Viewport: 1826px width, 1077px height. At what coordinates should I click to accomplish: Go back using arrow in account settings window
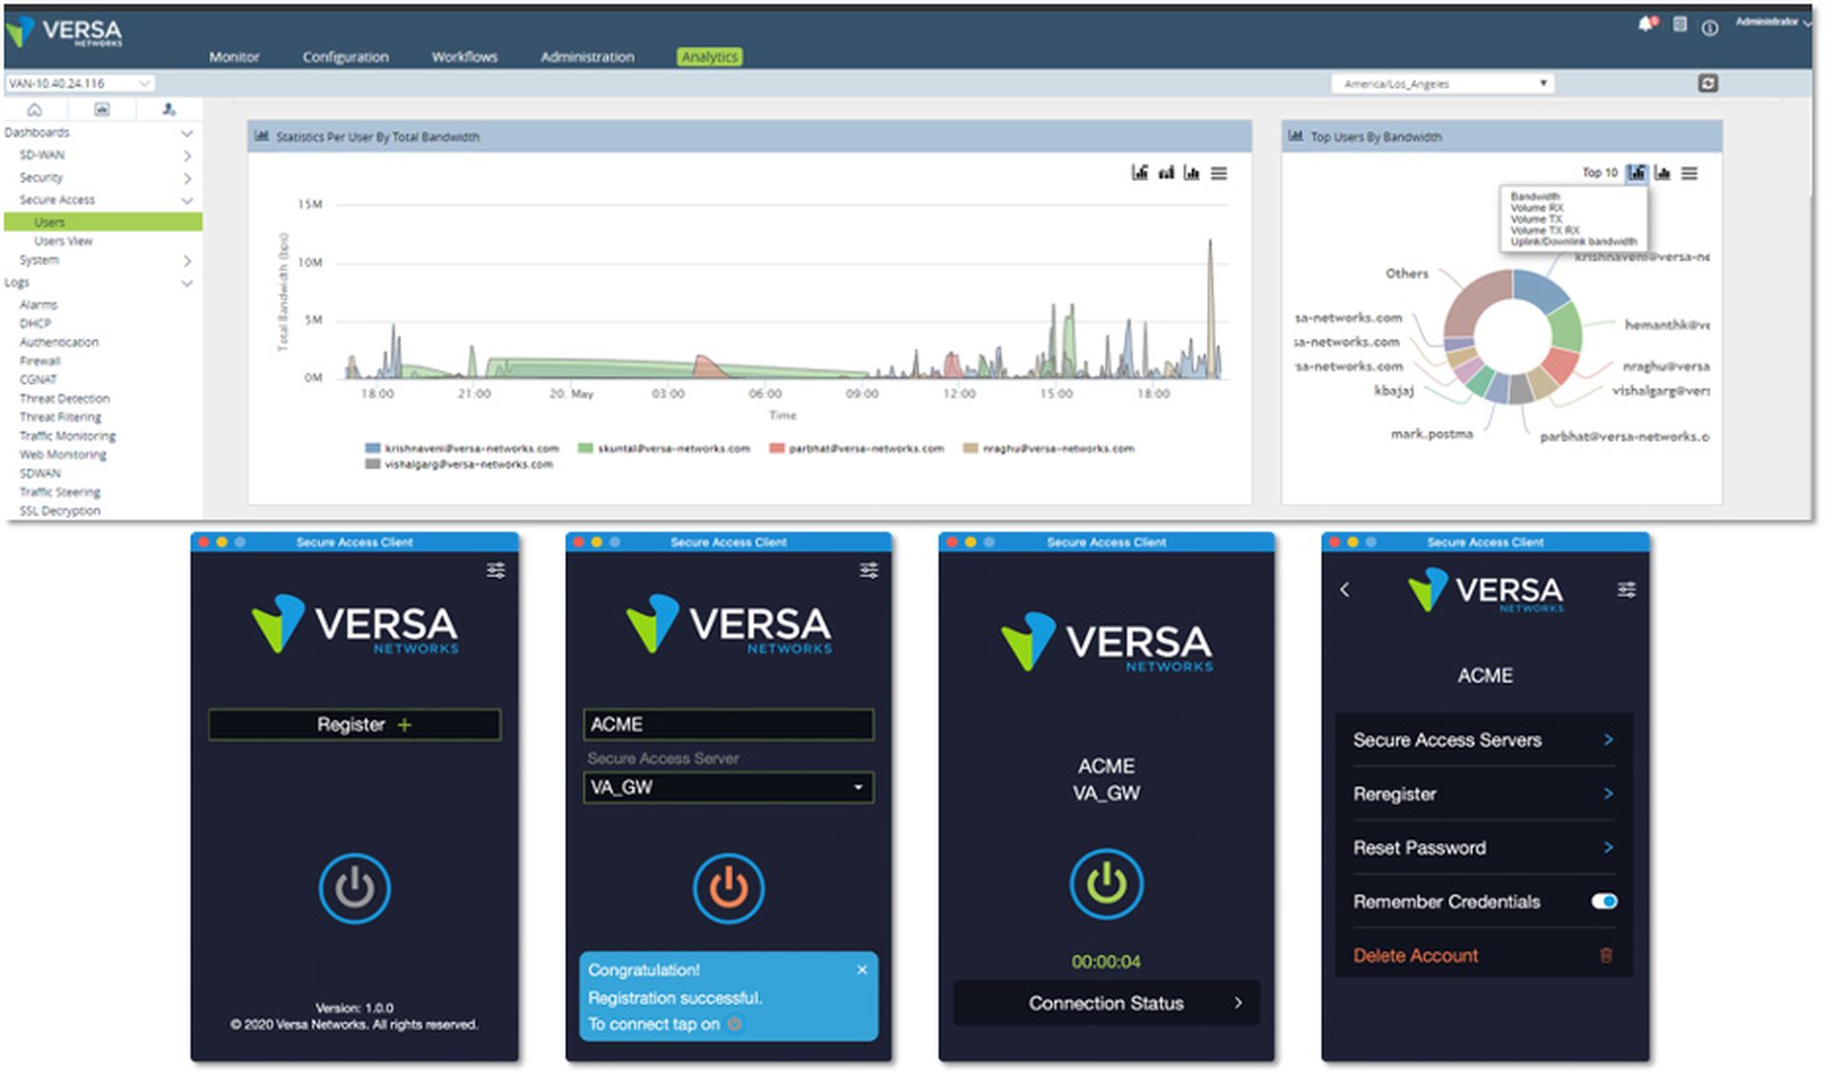pos(1345,590)
